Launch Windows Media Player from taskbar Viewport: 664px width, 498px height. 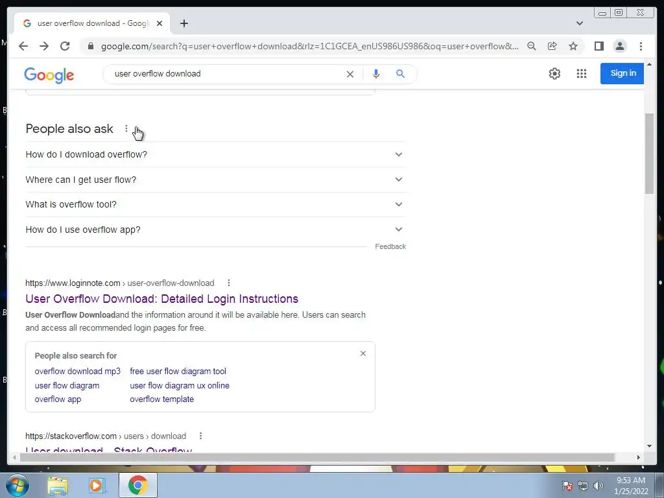click(x=97, y=486)
